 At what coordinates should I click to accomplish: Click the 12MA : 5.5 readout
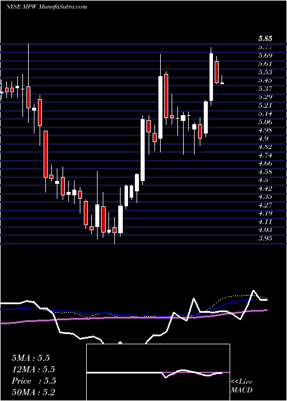(34, 369)
